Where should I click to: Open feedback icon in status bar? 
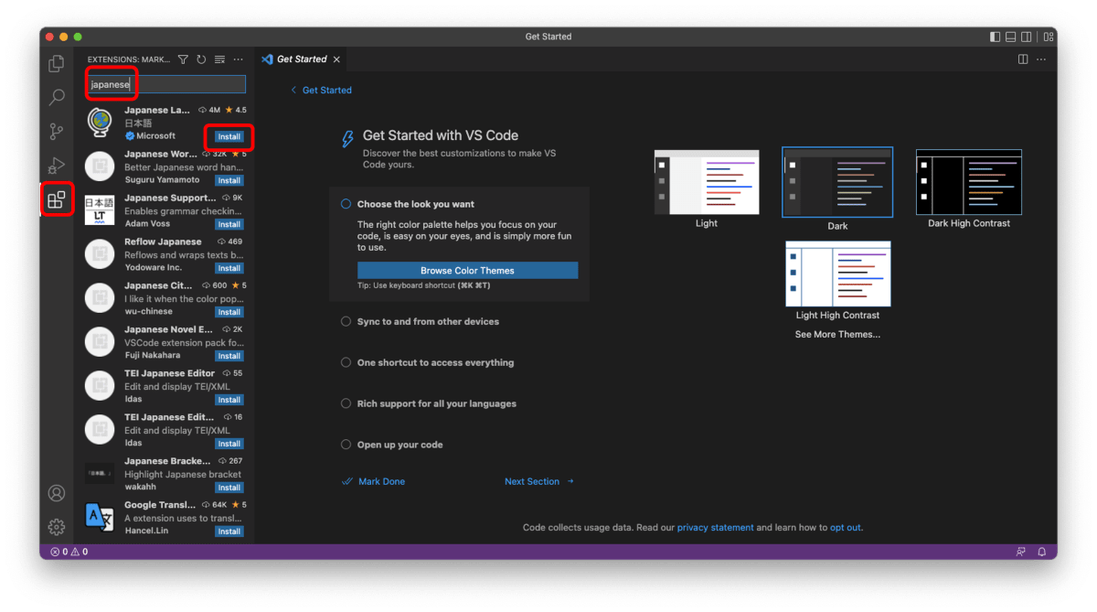pos(1021,552)
